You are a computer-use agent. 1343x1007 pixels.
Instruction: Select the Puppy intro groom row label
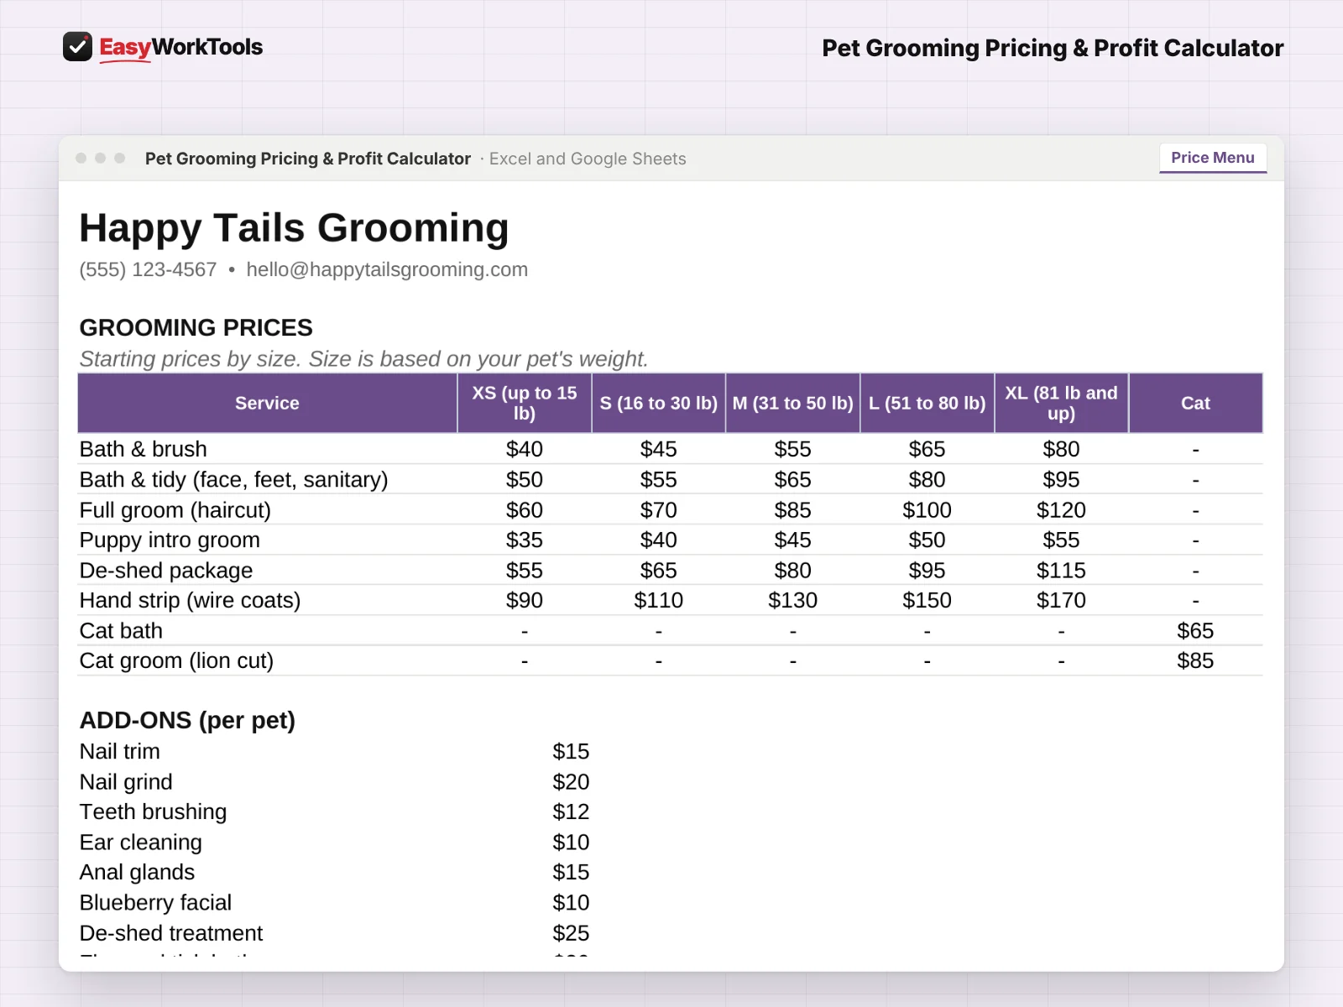tap(170, 540)
